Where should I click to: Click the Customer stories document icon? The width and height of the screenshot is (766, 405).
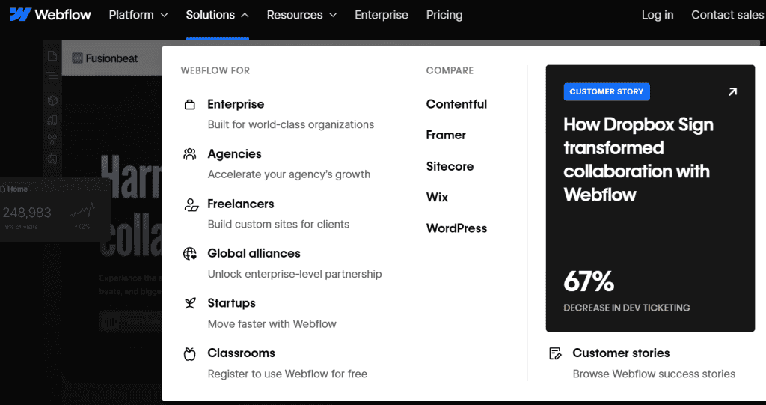pyautogui.click(x=555, y=353)
